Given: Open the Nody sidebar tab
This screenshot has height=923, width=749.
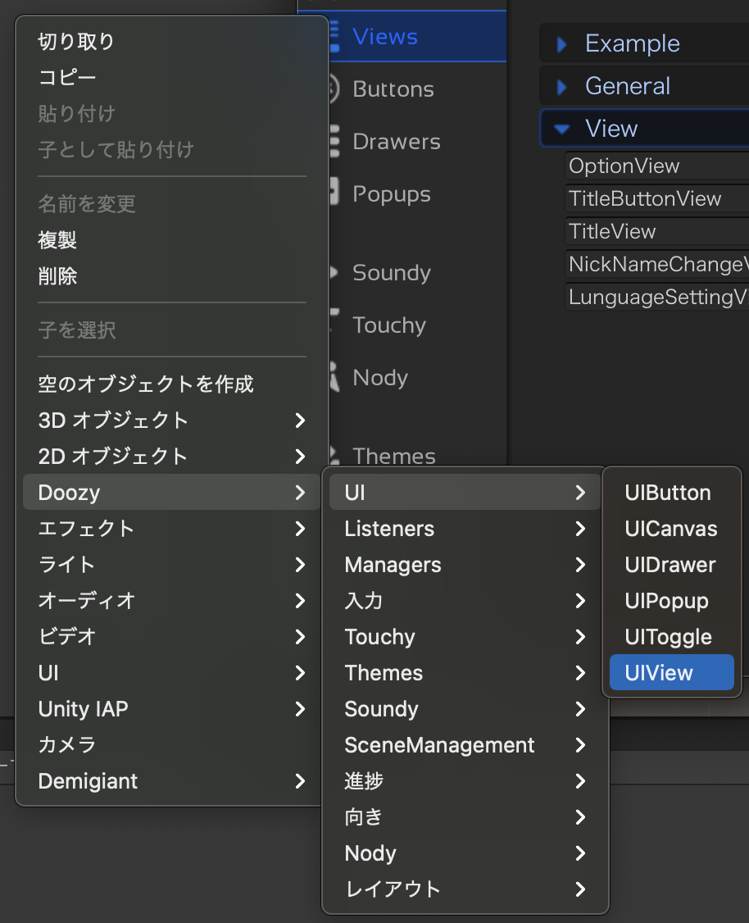Looking at the screenshot, I should tap(418, 377).
